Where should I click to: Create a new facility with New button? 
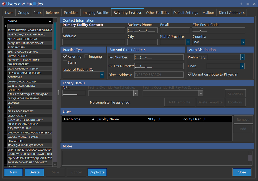point(13,172)
